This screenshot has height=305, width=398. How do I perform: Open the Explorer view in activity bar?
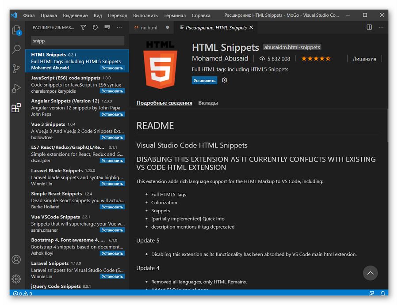click(x=16, y=30)
